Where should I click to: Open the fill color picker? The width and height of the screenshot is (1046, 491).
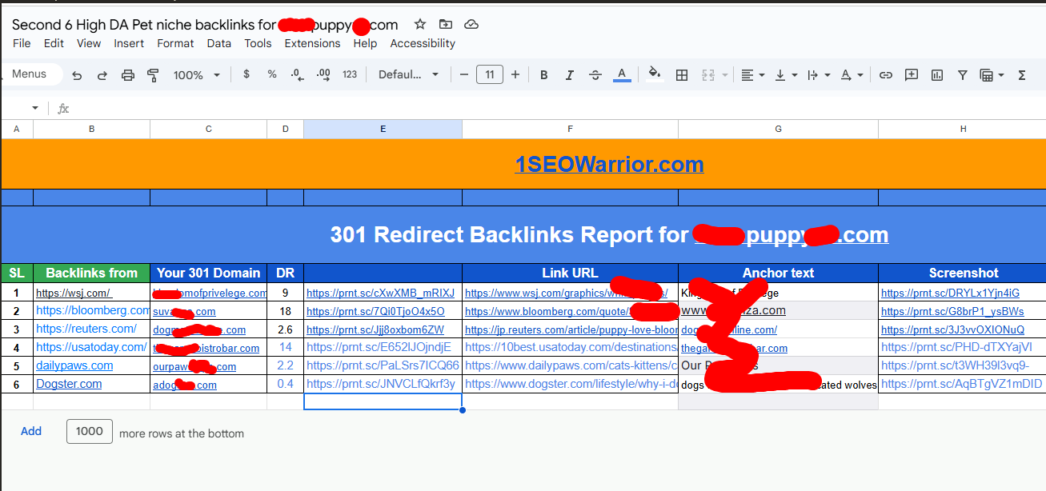[655, 74]
